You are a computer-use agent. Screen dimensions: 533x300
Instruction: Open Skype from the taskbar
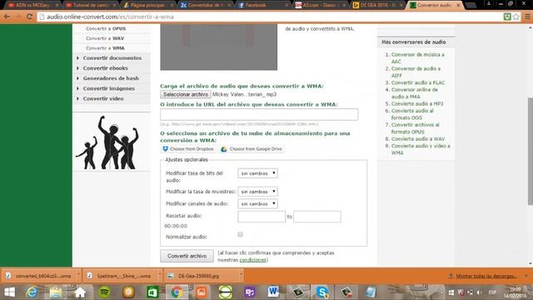pyautogui.click(x=321, y=292)
